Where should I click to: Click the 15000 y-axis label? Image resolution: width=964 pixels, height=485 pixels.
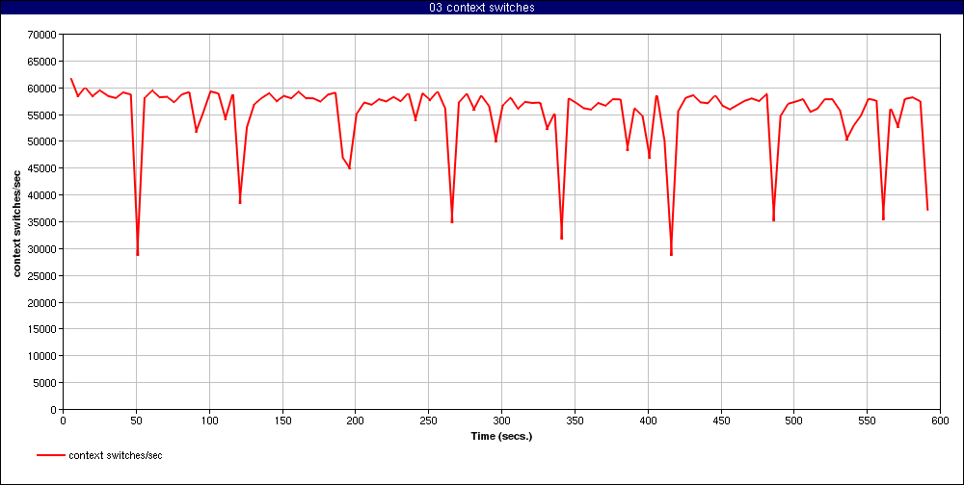pos(43,329)
